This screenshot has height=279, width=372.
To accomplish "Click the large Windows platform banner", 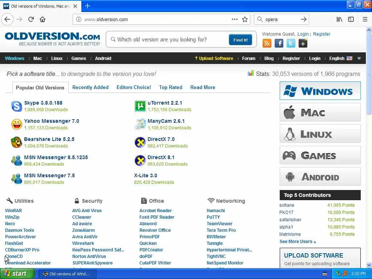I will 320,90.
